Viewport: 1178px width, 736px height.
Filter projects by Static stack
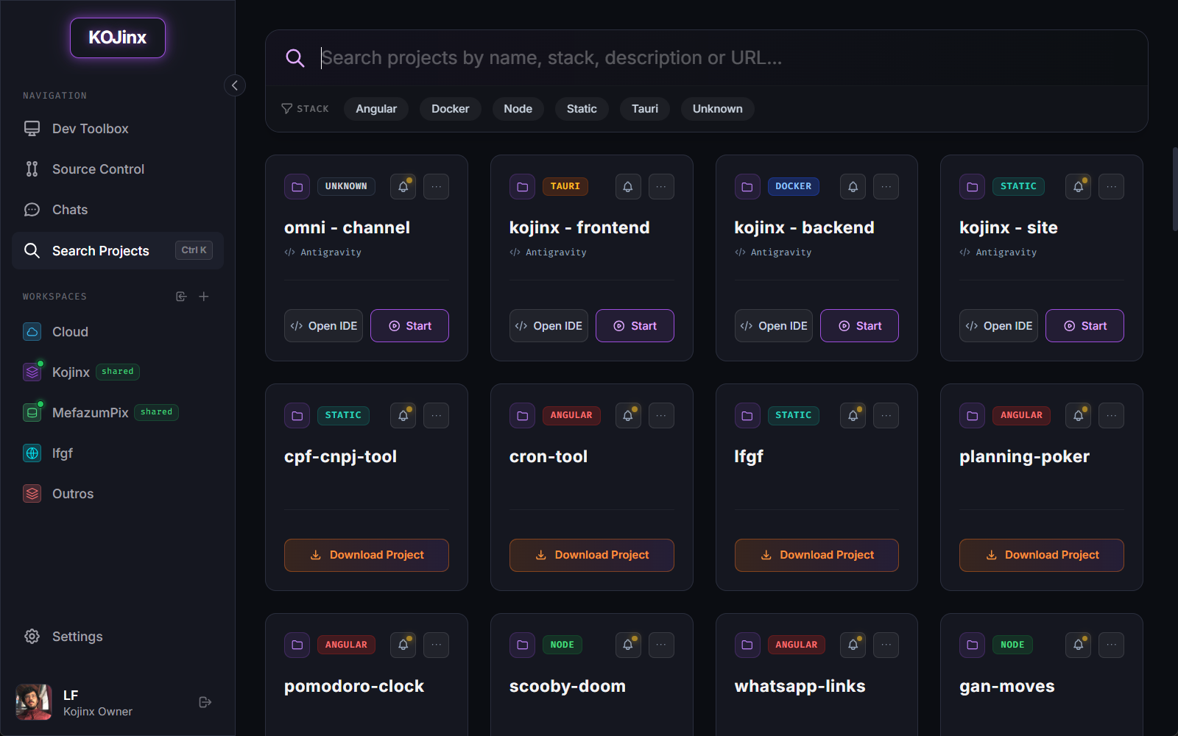(582, 109)
